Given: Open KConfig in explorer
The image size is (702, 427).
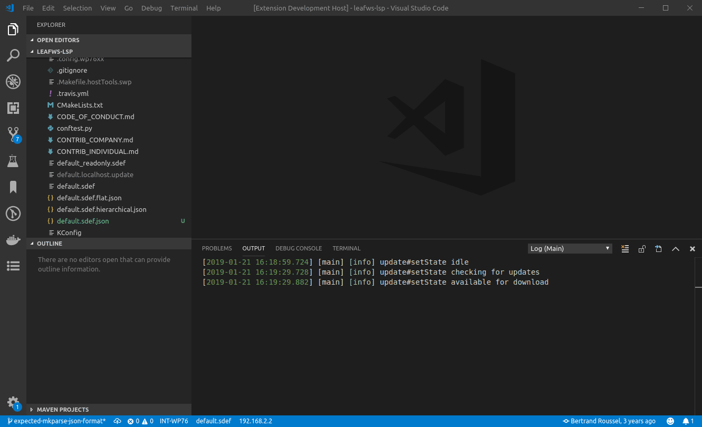Looking at the screenshot, I should click(x=109, y=232).
